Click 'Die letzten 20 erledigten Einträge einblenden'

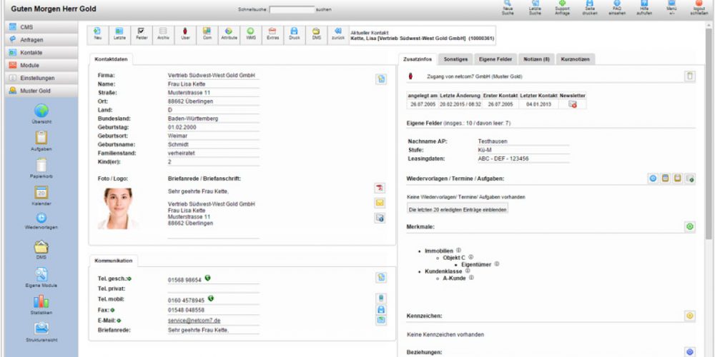(x=458, y=209)
